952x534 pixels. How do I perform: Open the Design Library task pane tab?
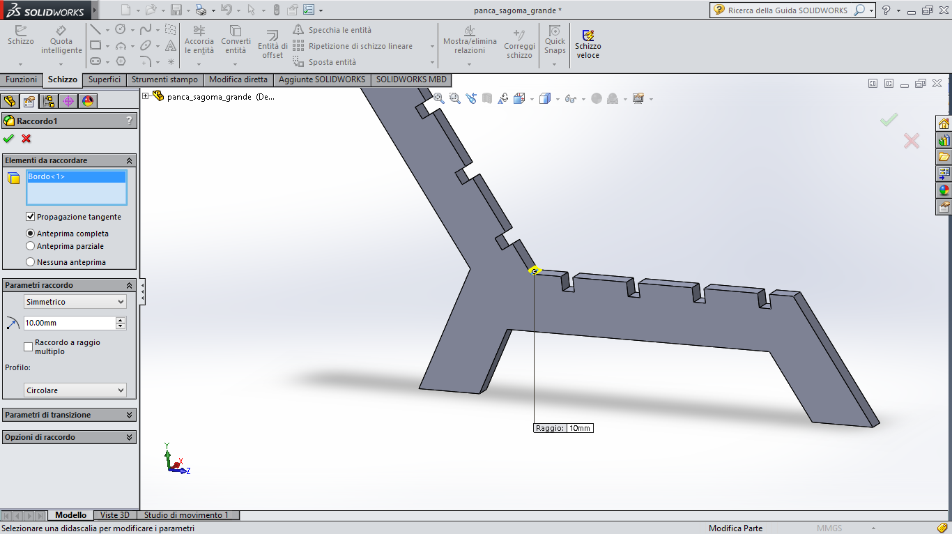coord(944,140)
